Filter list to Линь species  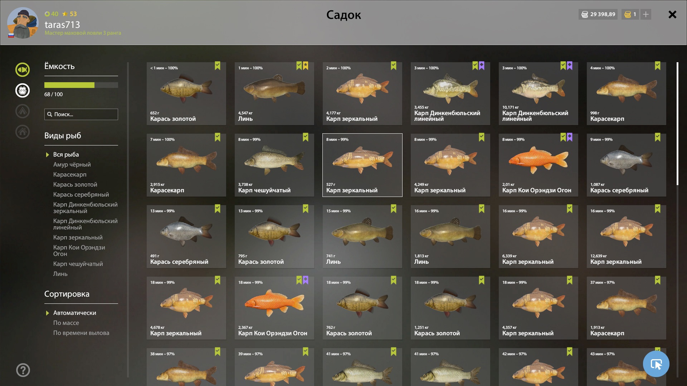(x=60, y=274)
